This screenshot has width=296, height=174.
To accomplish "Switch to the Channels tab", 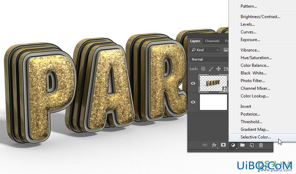I will point(212,41).
